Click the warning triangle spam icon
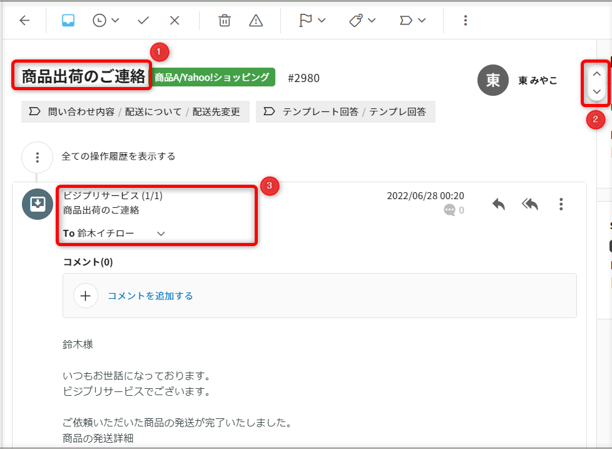The image size is (612, 449). tap(255, 20)
